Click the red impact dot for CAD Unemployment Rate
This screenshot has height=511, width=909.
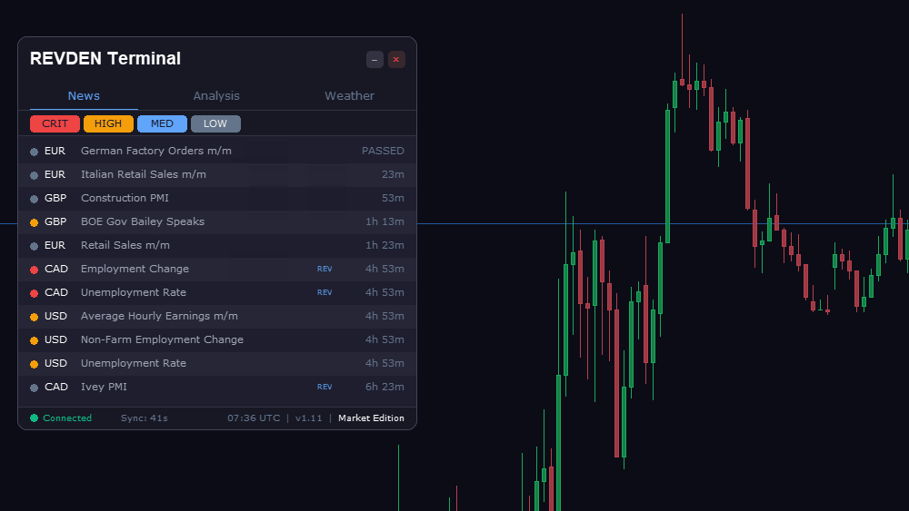pyautogui.click(x=35, y=293)
